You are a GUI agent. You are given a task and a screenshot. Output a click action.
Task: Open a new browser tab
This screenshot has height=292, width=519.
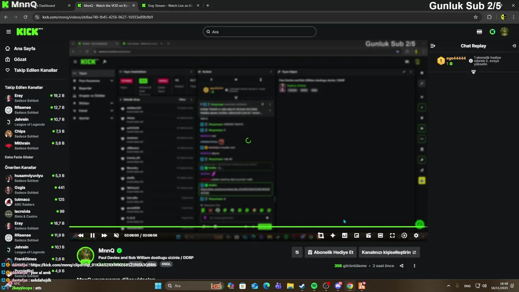click(x=208, y=6)
